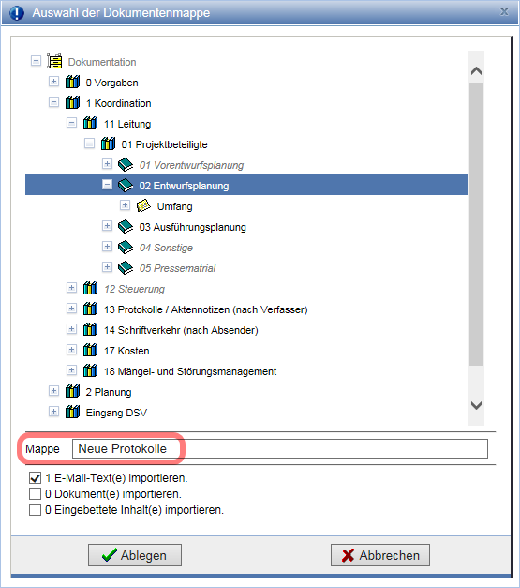Click the info icon in the title bar
520x588 pixels.
pyautogui.click(x=17, y=13)
